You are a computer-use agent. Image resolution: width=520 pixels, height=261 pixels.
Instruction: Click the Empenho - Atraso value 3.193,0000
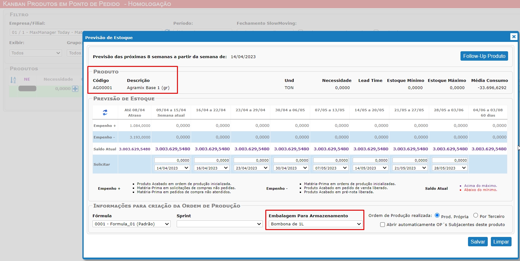click(140, 137)
